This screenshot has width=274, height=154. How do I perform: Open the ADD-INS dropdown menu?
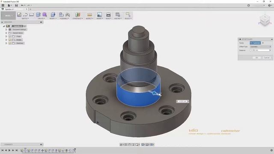[118, 18]
